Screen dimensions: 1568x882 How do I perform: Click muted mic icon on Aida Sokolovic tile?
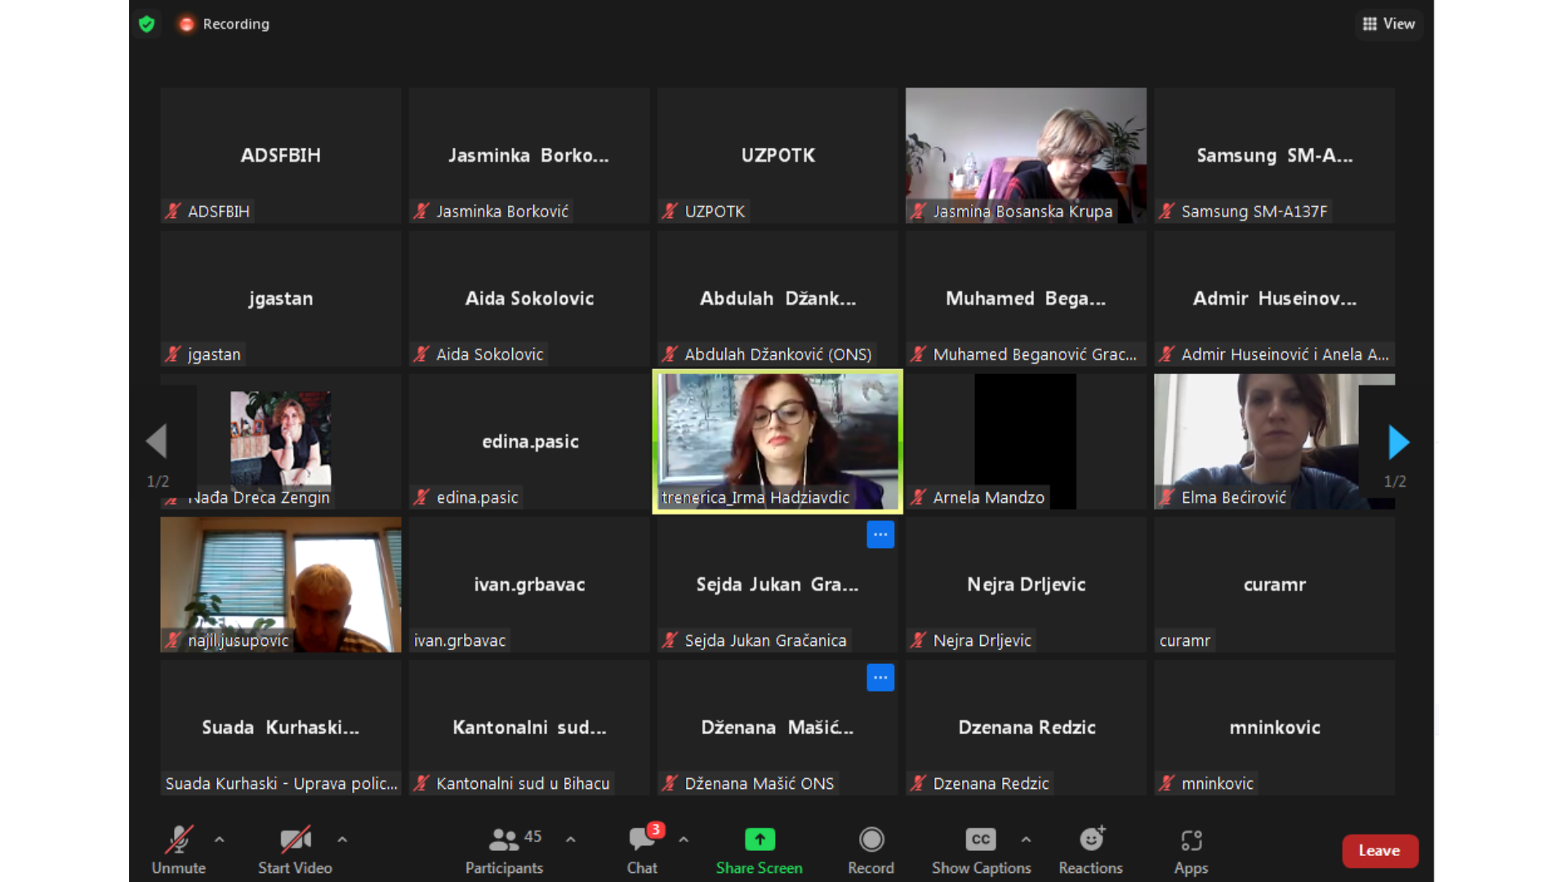pyautogui.click(x=421, y=354)
